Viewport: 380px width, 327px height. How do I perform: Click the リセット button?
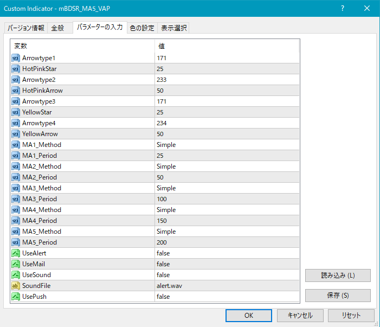[x=351, y=316]
